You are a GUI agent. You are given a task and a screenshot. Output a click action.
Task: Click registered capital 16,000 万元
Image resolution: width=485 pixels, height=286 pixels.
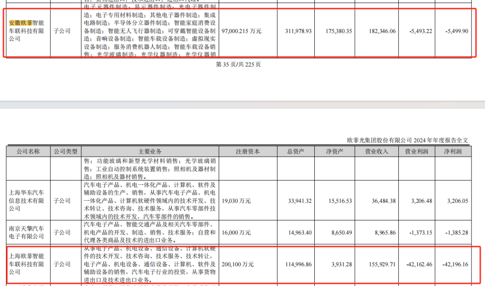(236, 233)
